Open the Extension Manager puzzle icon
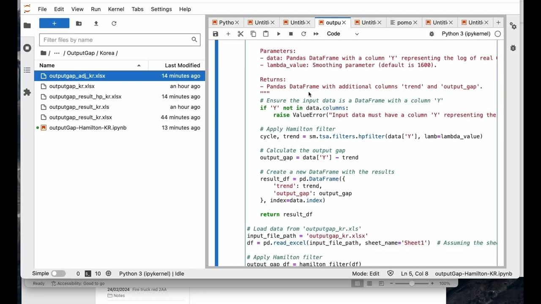 (x=27, y=92)
